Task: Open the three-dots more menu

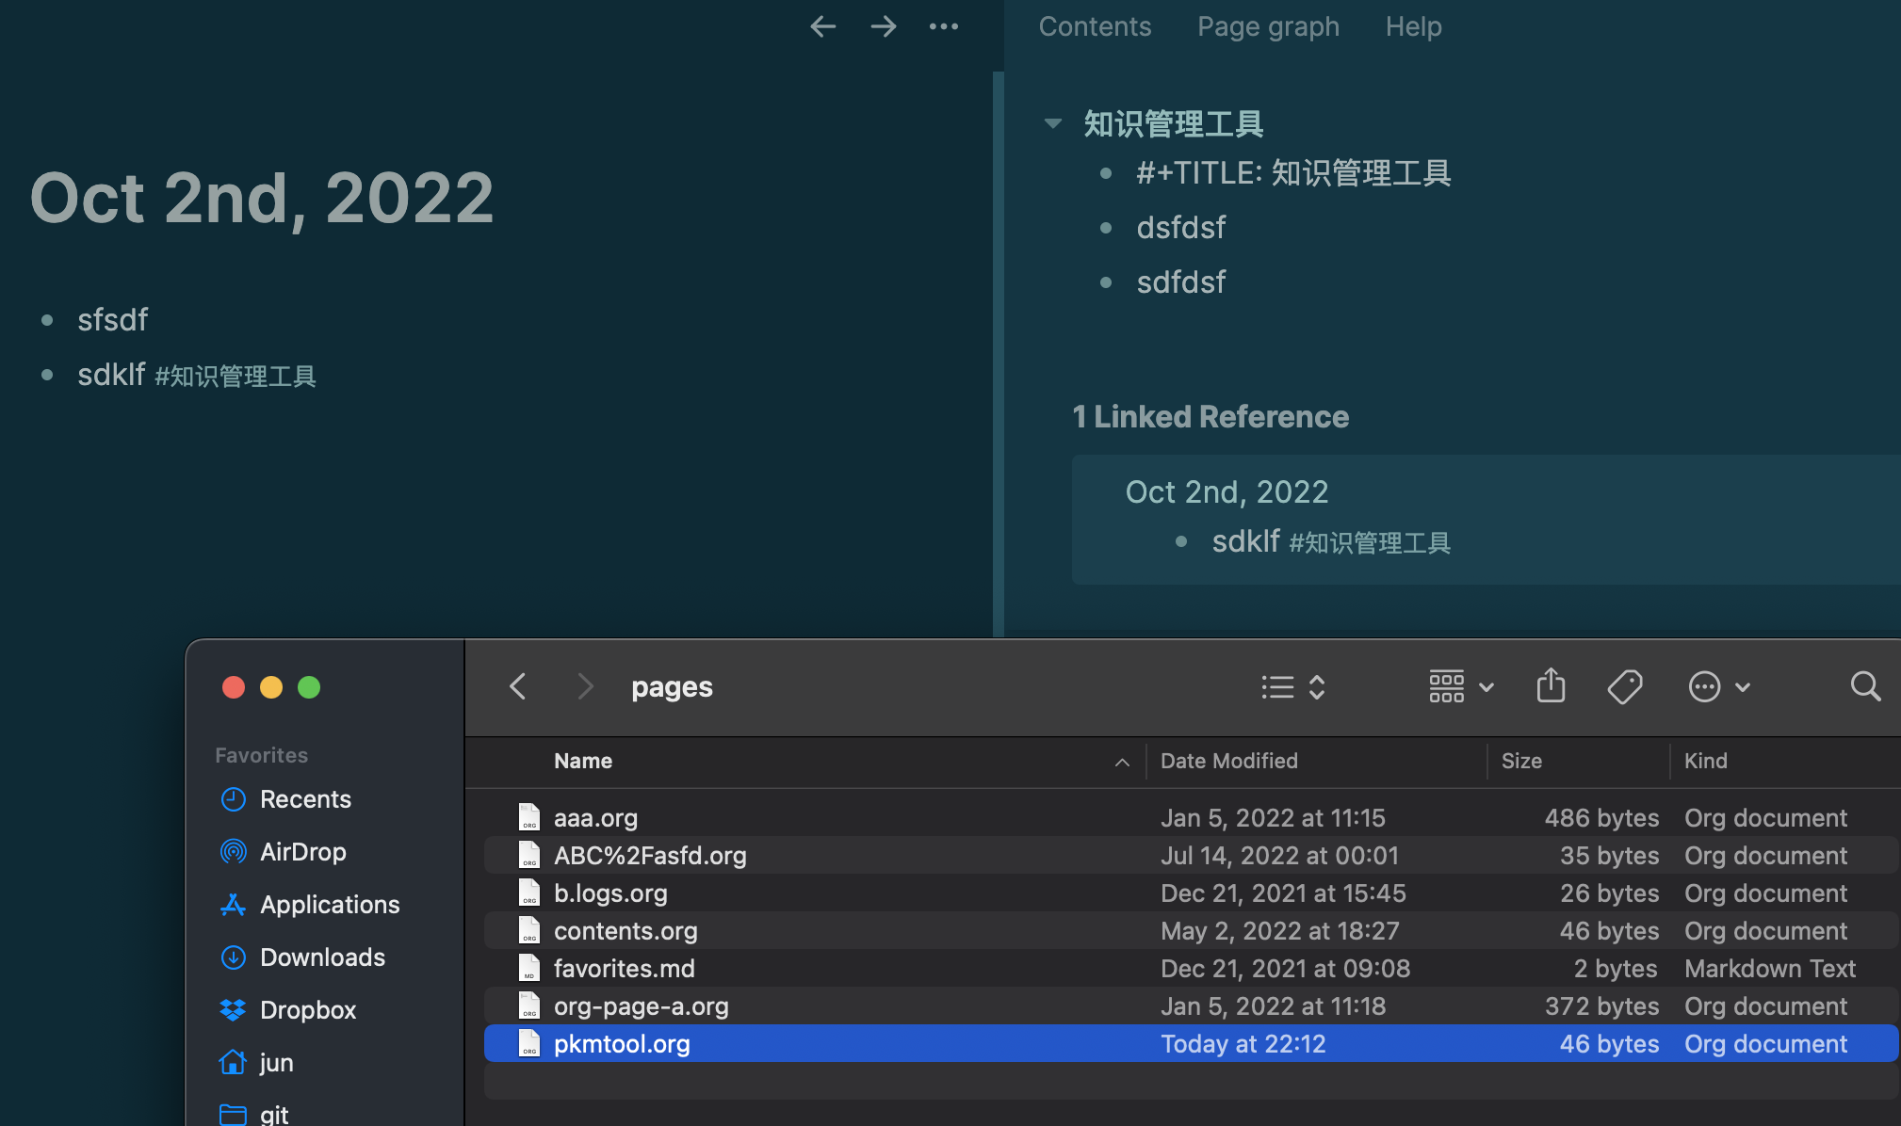Action: 943,26
